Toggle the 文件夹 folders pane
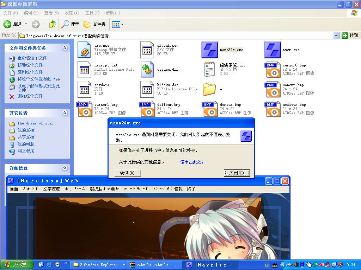Screen dimensions: 361x270 [94, 24]
